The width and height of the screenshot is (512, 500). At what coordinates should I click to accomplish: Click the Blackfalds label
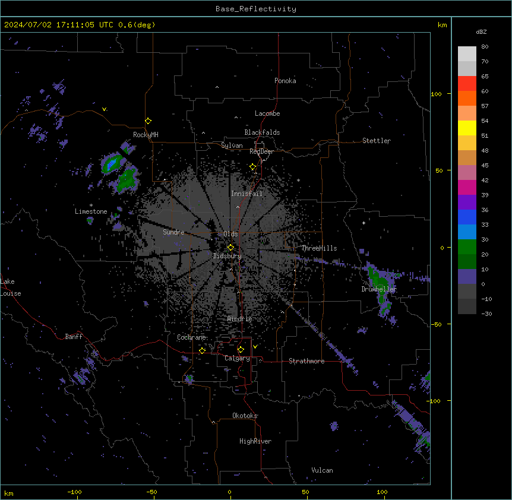262,132
